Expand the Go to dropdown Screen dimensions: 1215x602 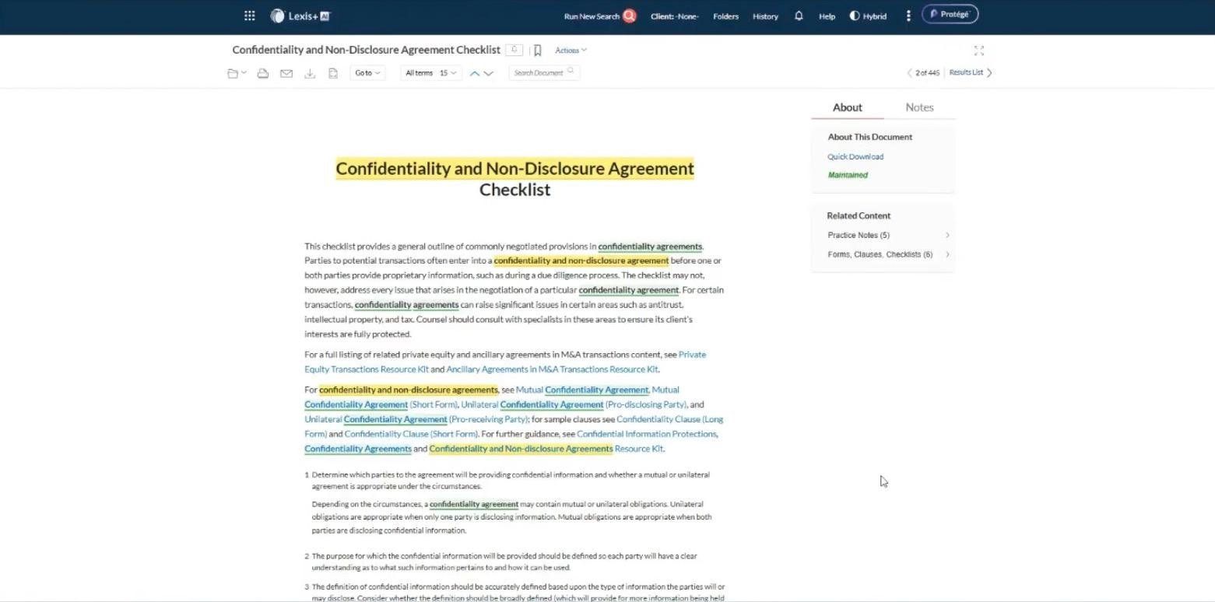[x=367, y=73]
